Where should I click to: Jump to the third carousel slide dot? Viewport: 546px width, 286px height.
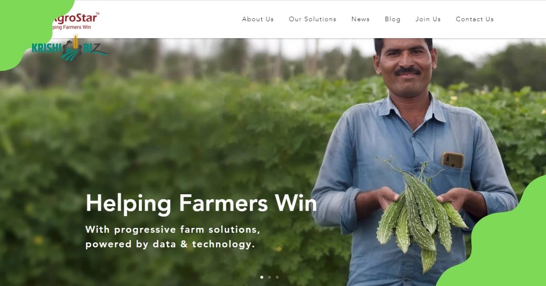(x=277, y=277)
